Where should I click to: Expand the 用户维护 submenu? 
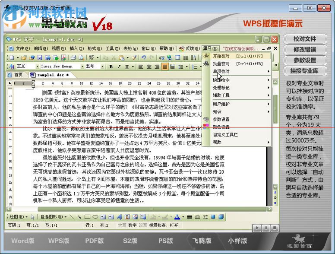[x=241, y=104]
